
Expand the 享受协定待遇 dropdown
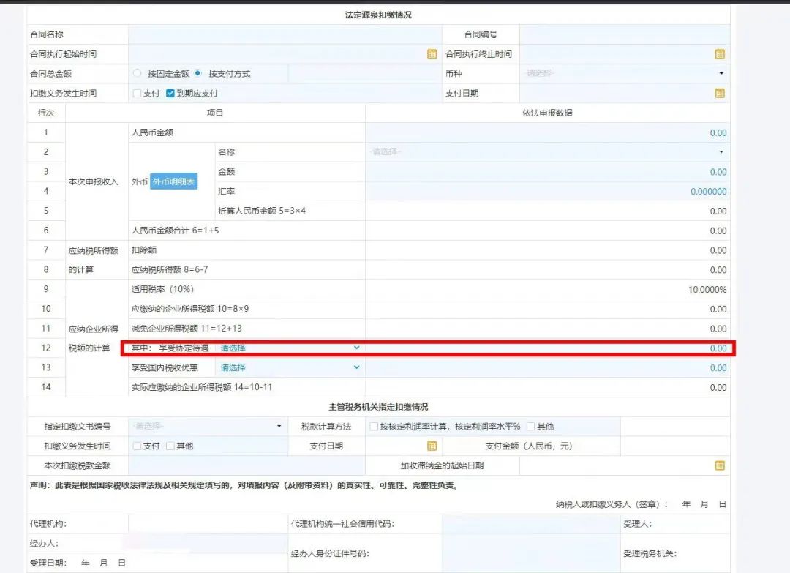(290, 348)
